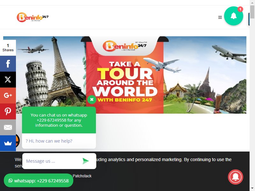Share on X (Twitter) icon

[8, 80]
